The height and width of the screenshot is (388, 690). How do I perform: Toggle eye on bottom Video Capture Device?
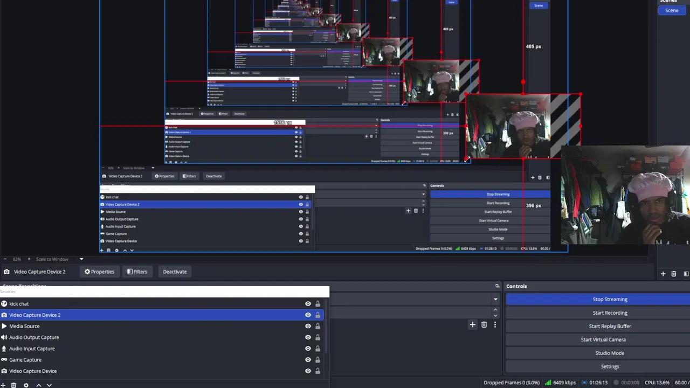(308, 371)
